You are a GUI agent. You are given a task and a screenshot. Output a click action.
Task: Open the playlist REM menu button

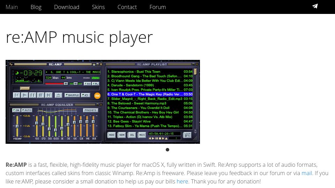click(122, 135)
